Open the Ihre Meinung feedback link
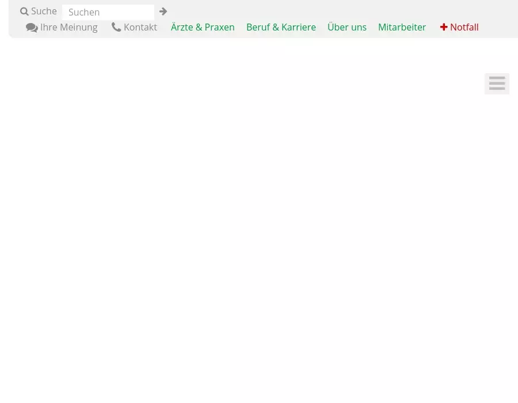The image size is (518, 403). coord(68,27)
